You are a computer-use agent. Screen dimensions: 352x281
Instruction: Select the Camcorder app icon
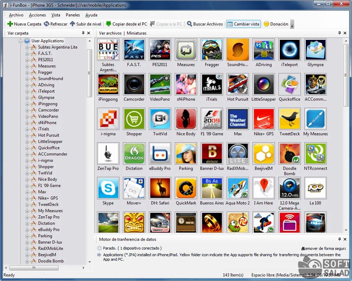134,84
